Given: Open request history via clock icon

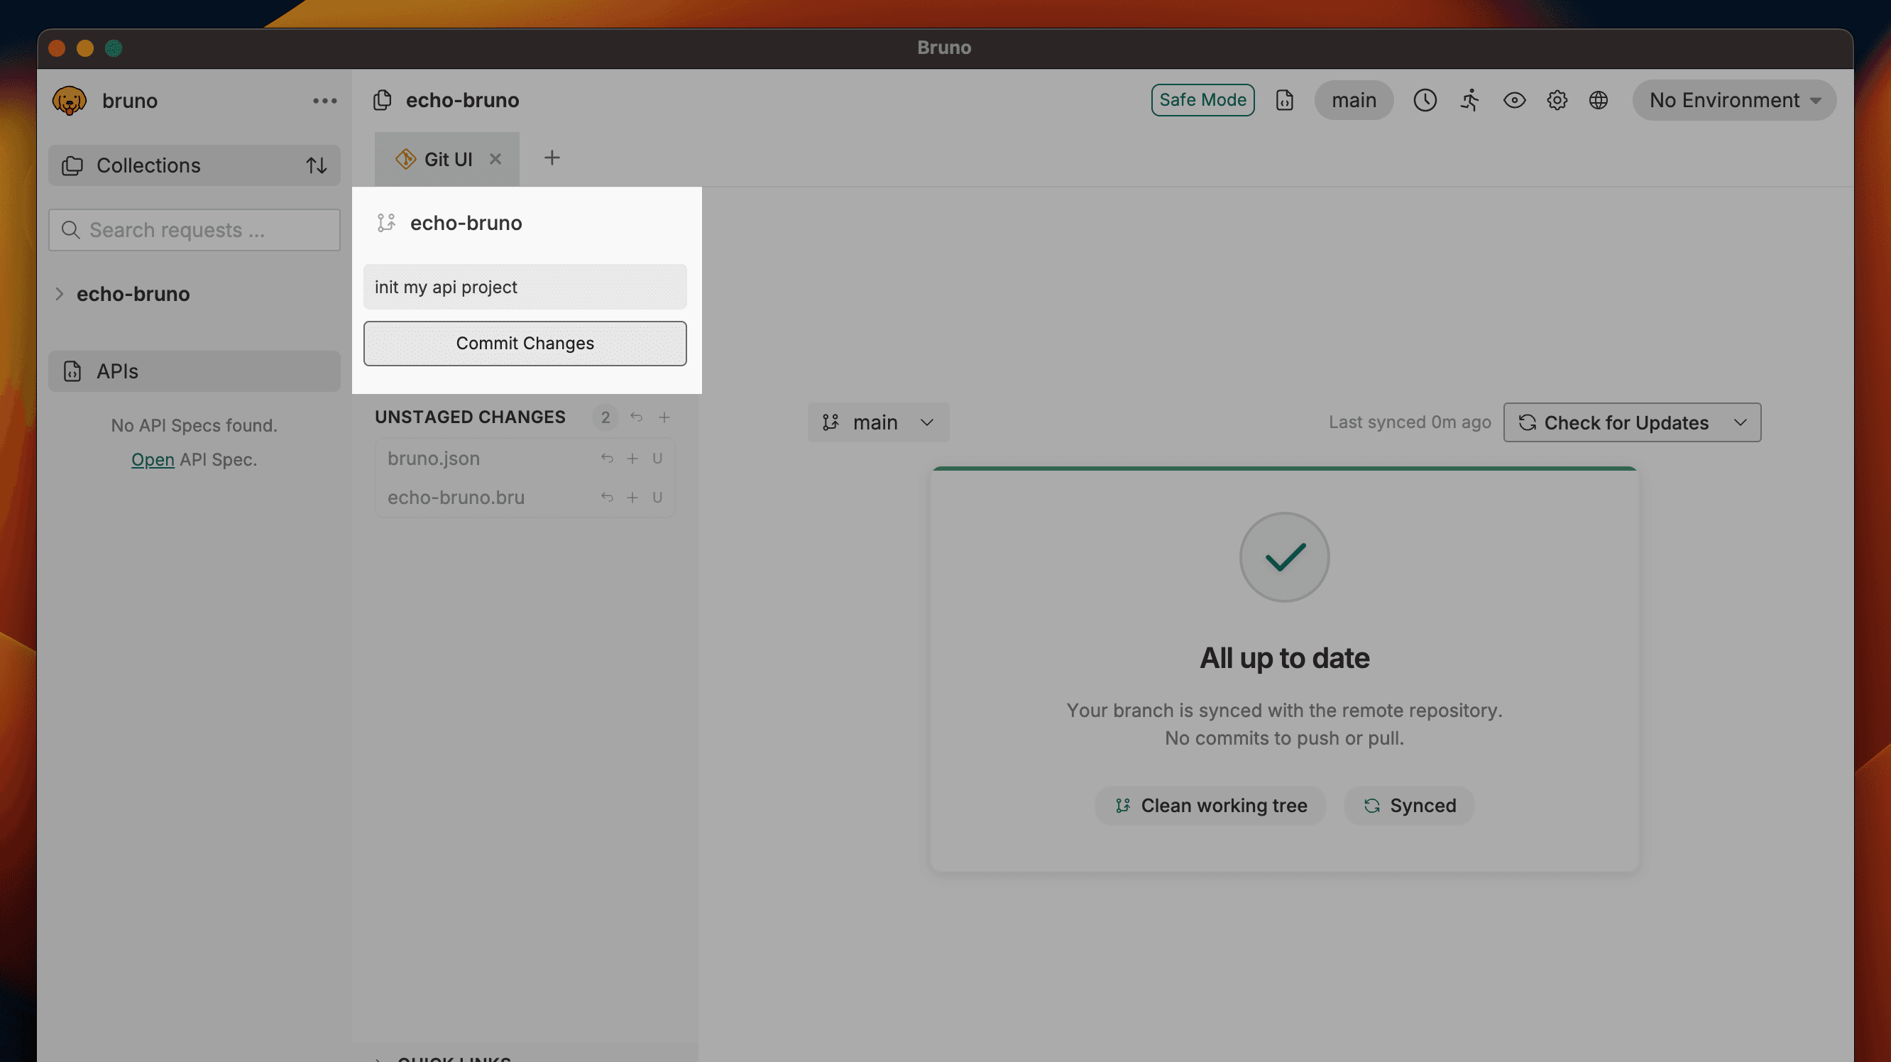Looking at the screenshot, I should (1425, 101).
